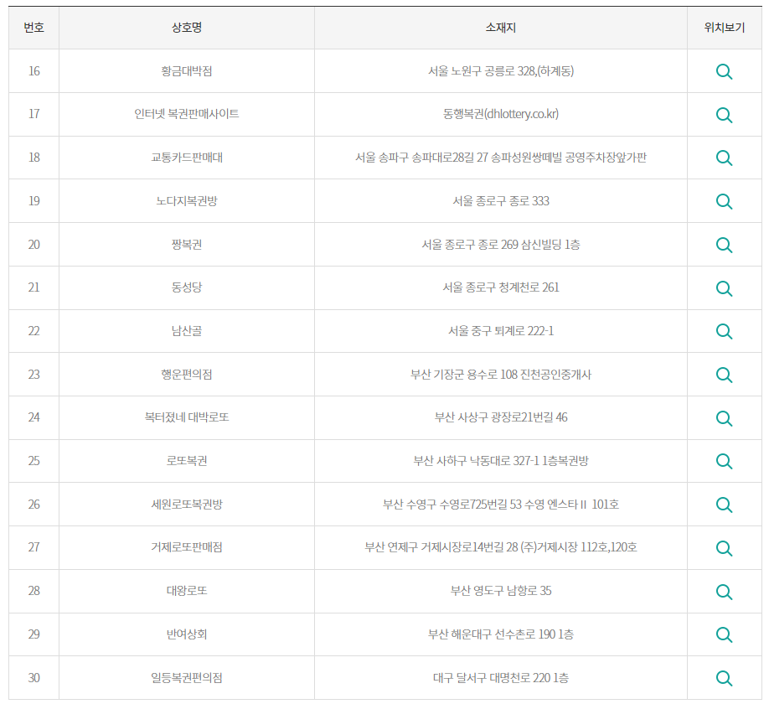769x704 pixels.
Task: View location of 행운편의점
Action: coord(724,375)
